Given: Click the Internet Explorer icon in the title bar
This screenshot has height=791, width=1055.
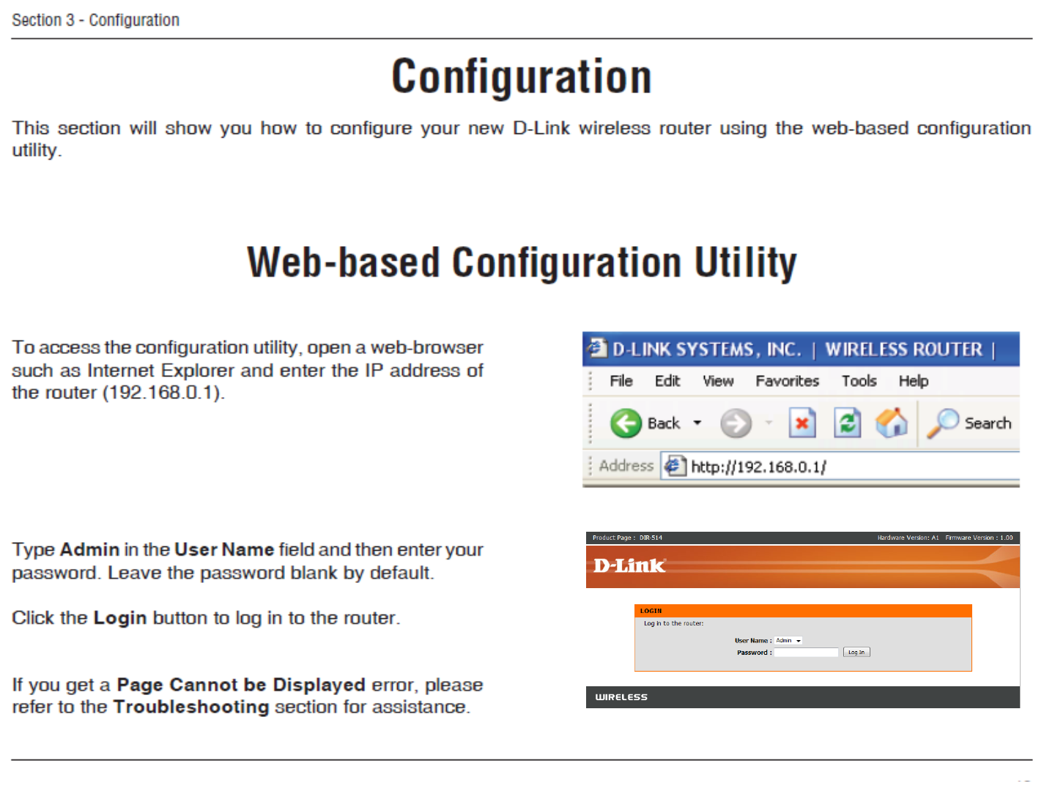Looking at the screenshot, I should click(599, 348).
